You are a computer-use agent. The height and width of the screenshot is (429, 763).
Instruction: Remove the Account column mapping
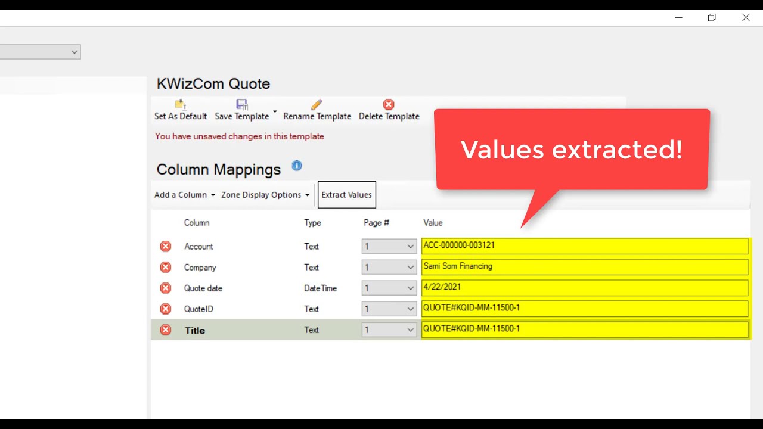[166, 246]
